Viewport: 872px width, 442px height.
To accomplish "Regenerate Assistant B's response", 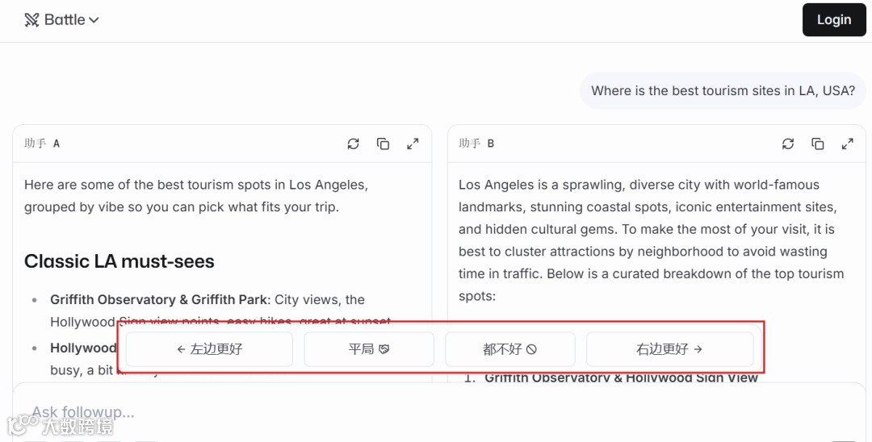I will [x=788, y=144].
